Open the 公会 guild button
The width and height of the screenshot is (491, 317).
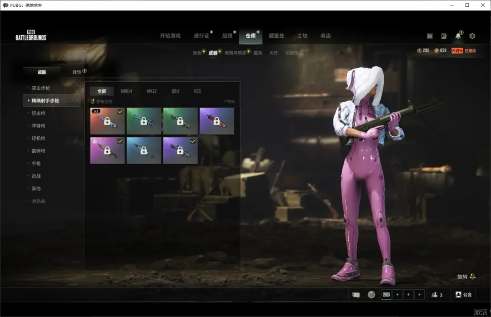(463, 295)
